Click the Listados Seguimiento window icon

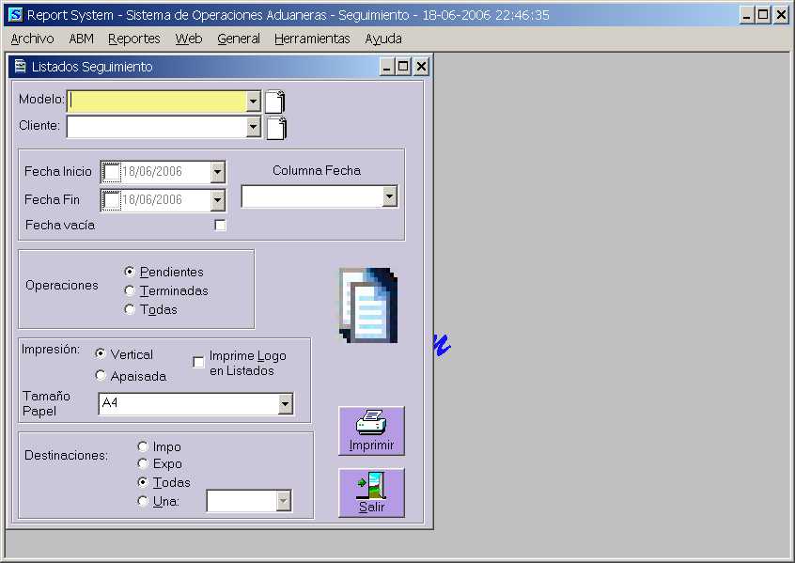click(21, 67)
